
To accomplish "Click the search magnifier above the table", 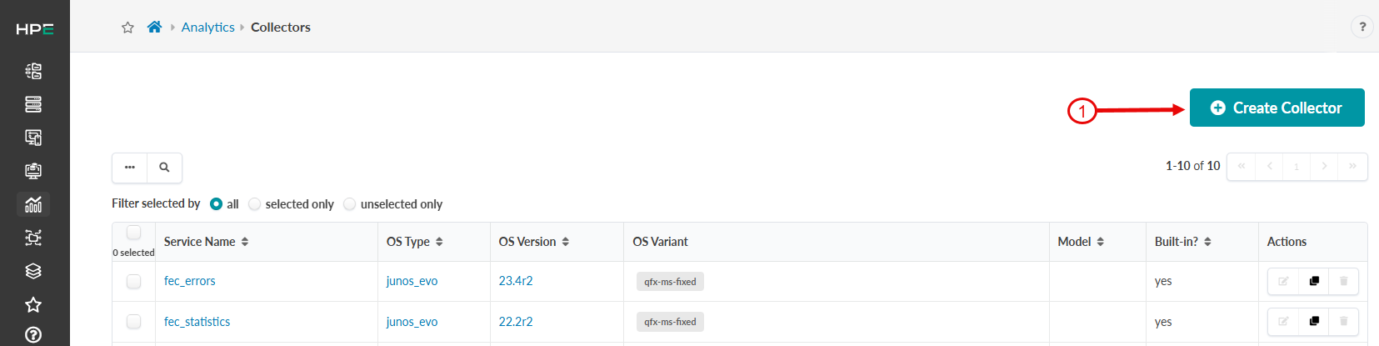I will point(164,168).
